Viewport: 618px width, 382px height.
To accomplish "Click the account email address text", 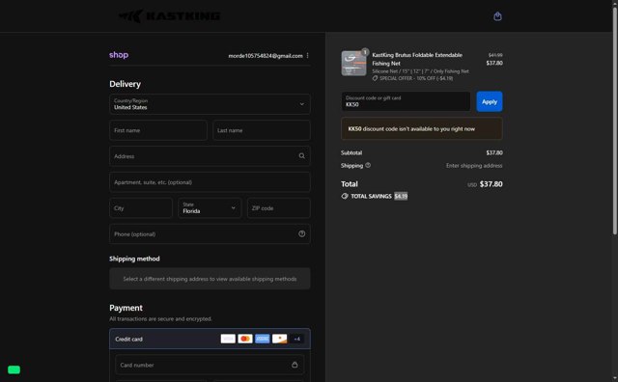I will tap(266, 56).
